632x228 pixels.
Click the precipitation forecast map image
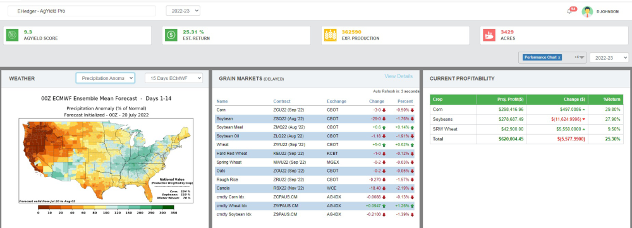pyautogui.click(x=106, y=160)
